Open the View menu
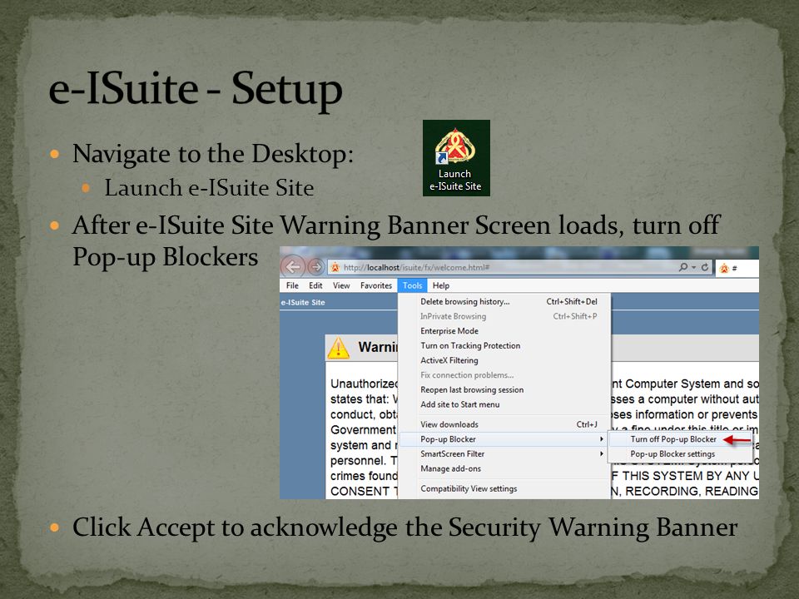This screenshot has height=599, width=799. [341, 285]
